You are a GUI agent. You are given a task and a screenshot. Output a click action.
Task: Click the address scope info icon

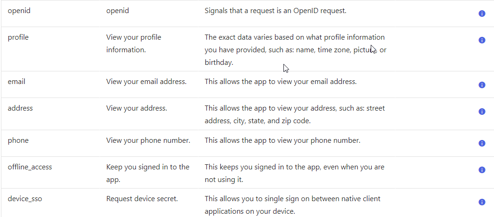(482, 112)
